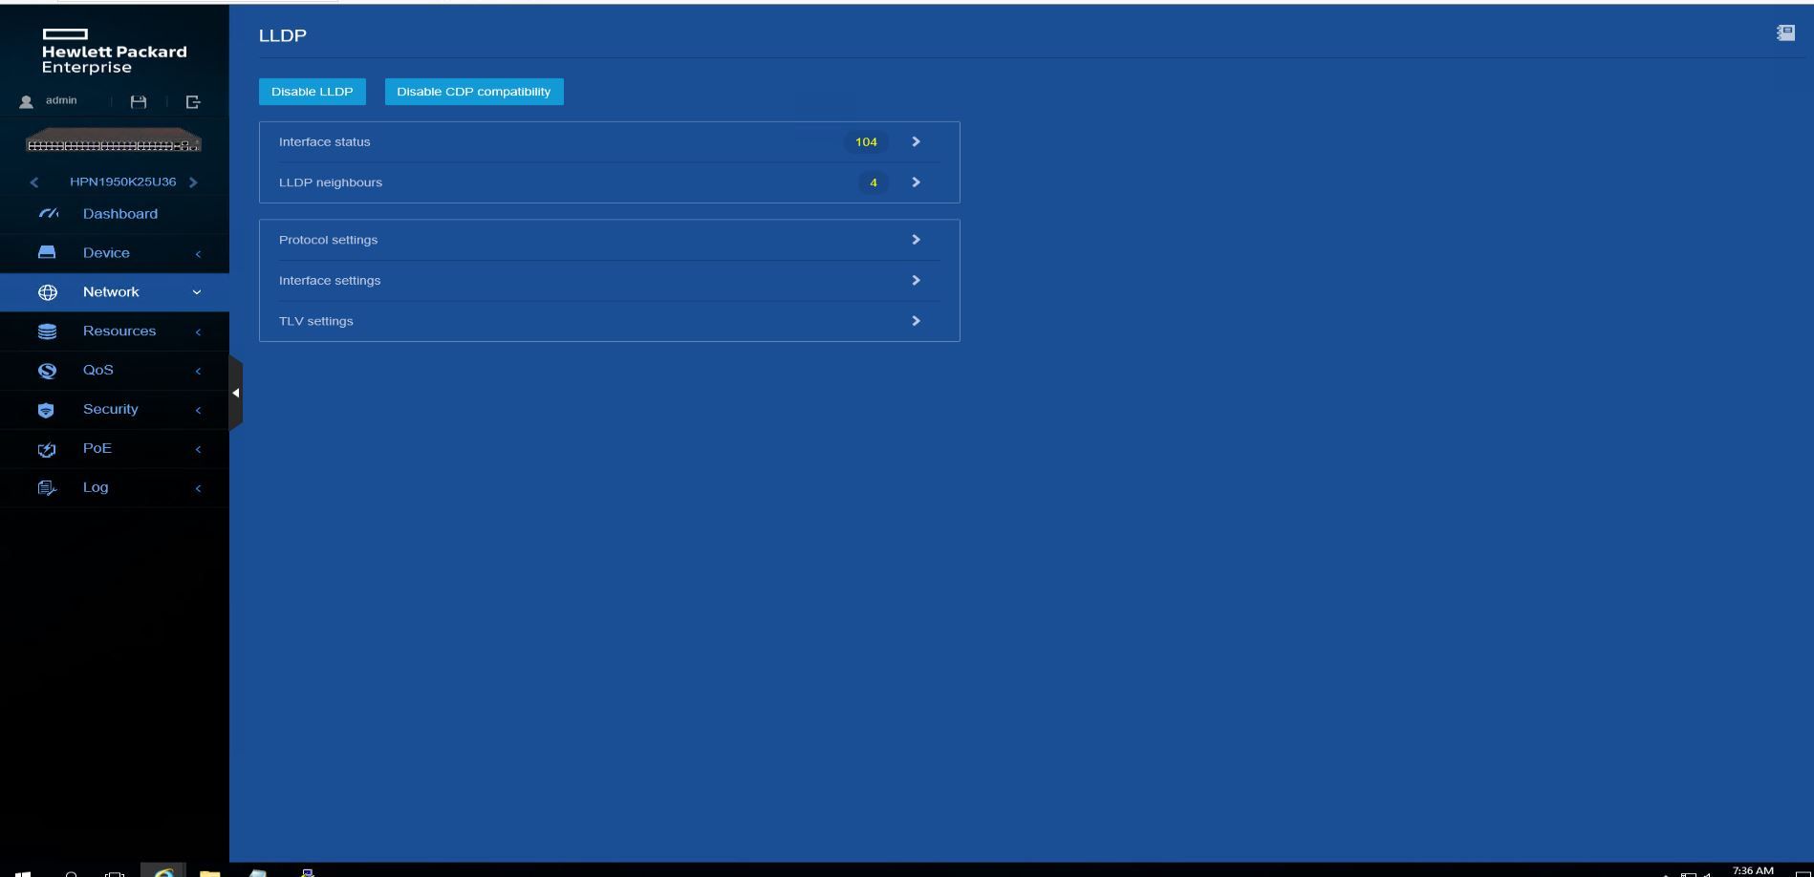The width and height of the screenshot is (1814, 877).
Task: Go to previous device with left arrow
Action: pos(34,182)
